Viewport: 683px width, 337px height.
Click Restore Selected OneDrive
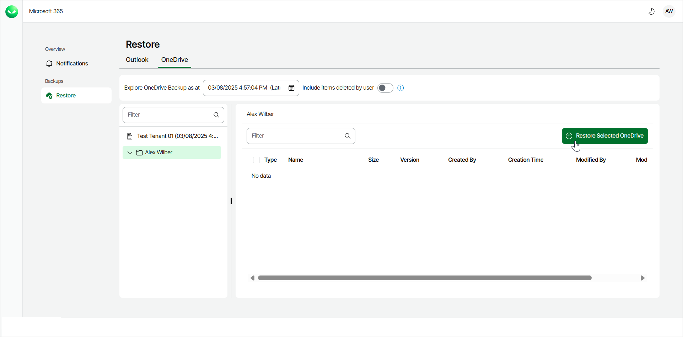point(604,136)
